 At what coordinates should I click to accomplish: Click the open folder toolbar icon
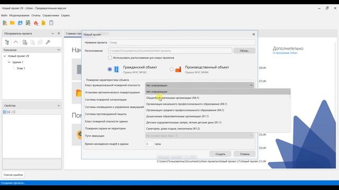click(x=12, y=23)
